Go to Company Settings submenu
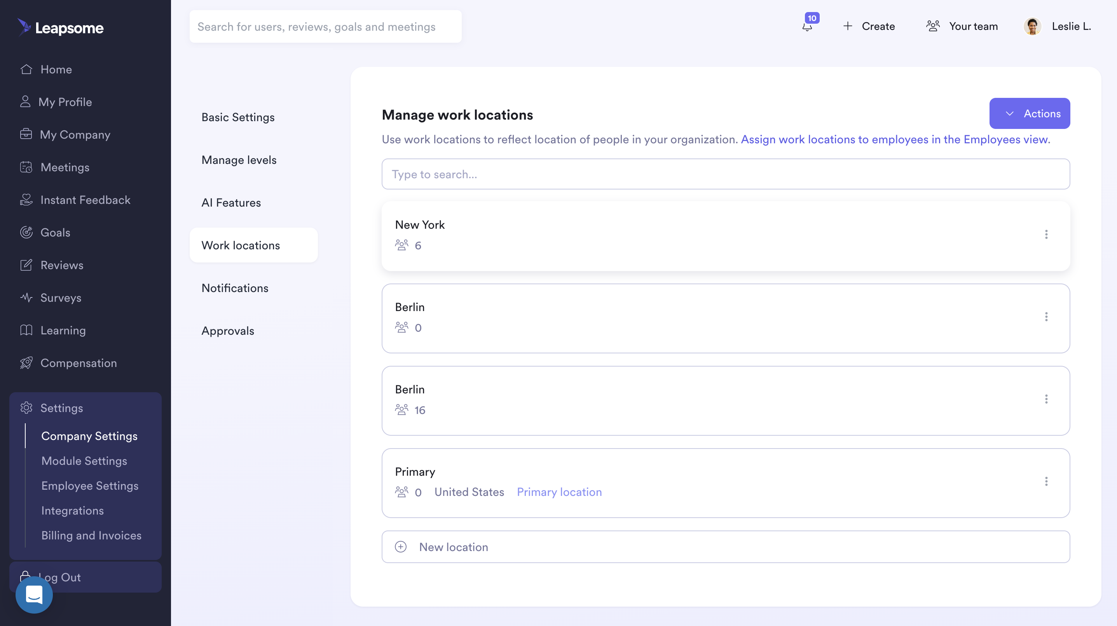The width and height of the screenshot is (1117, 626). click(x=89, y=436)
